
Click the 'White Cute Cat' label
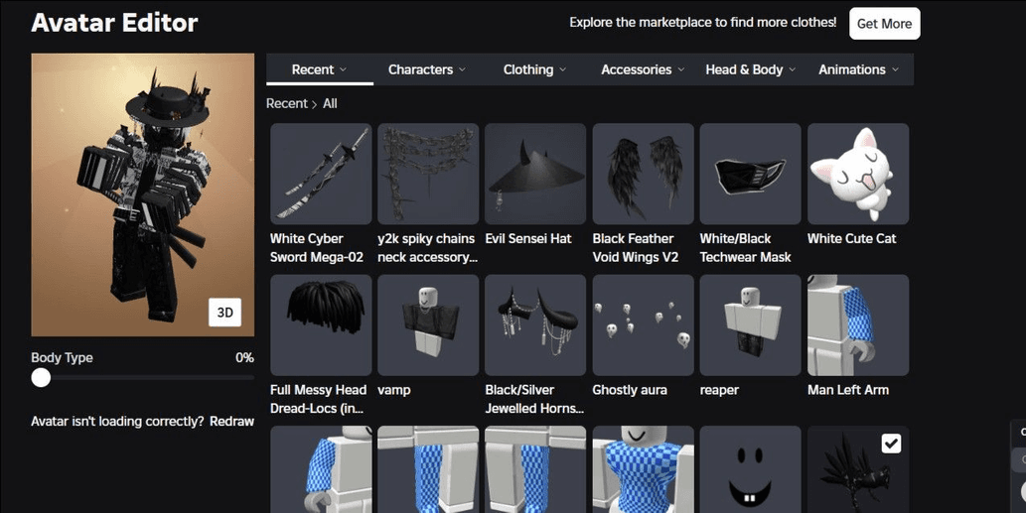pyautogui.click(x=851, y=238)
